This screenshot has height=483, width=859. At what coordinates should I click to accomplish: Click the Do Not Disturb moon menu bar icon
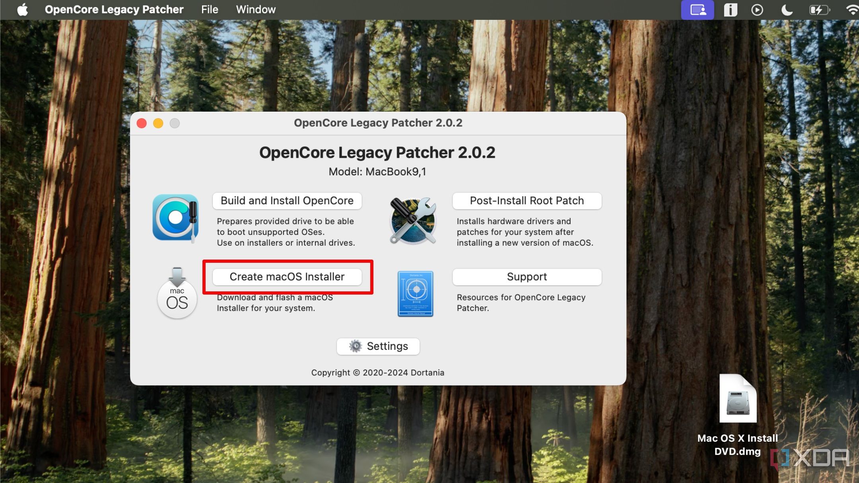[787, 10]
